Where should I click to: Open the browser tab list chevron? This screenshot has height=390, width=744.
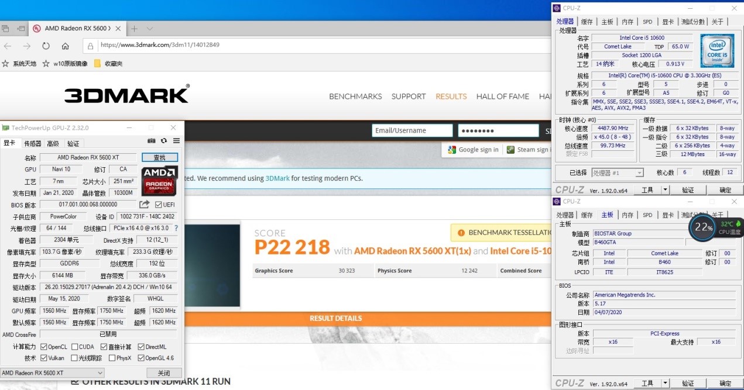tap(150, 28)
